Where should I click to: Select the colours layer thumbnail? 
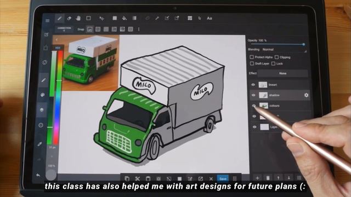(x=264, y=106)
